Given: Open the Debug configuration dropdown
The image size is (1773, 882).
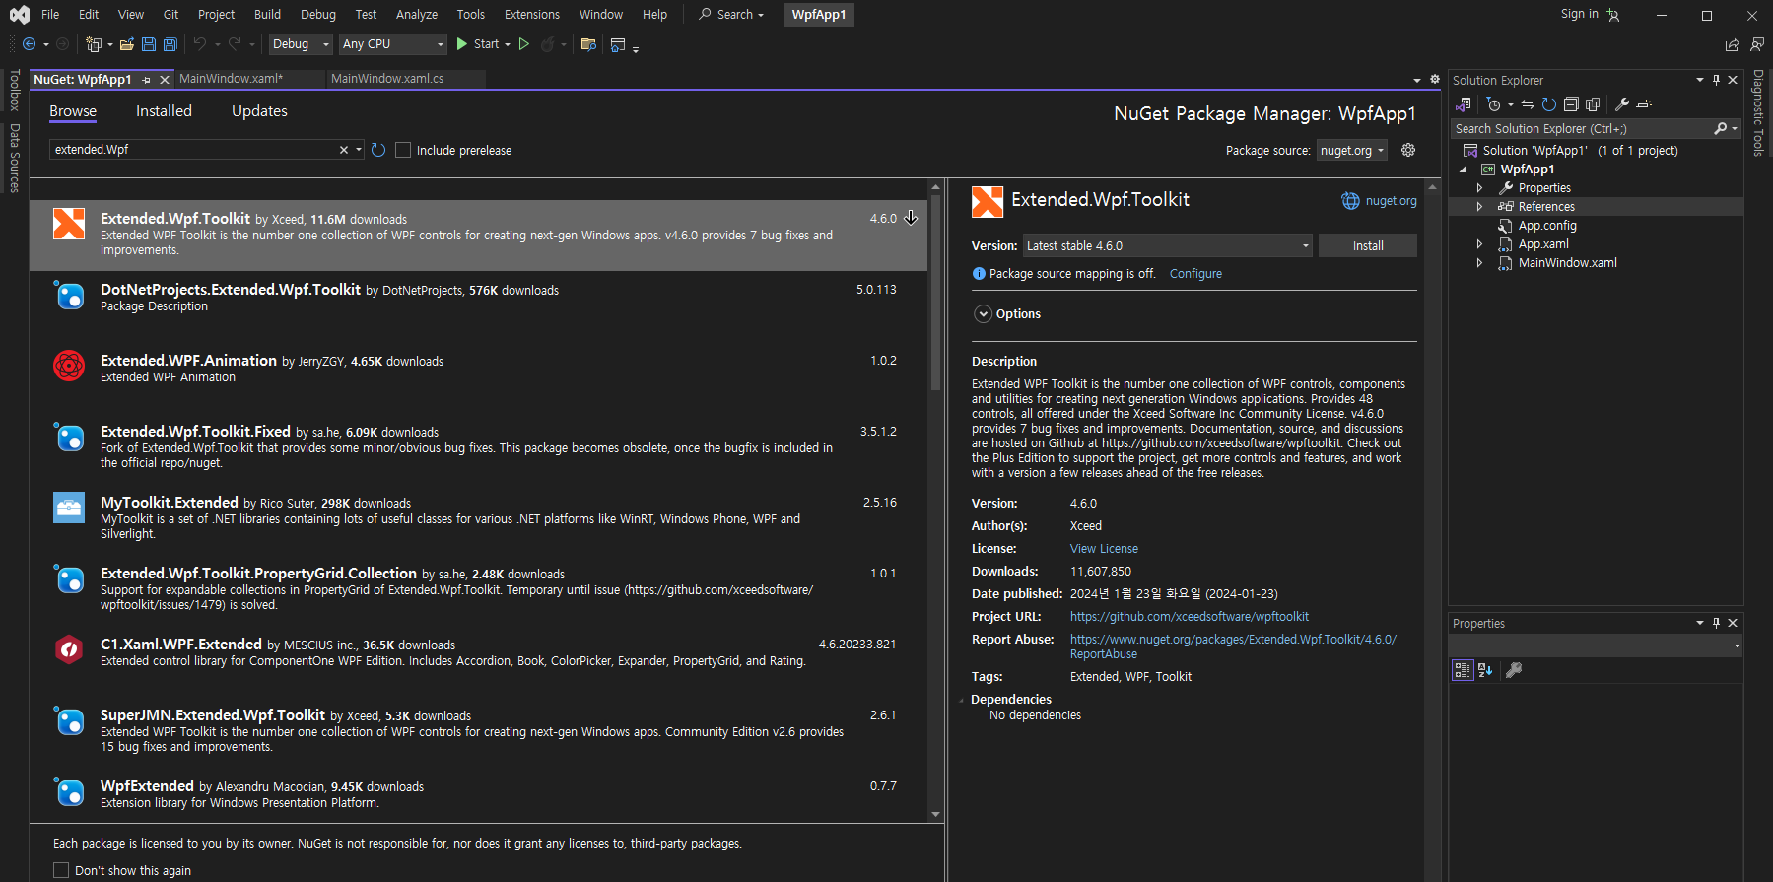Looking at the screenshot, I should point(301,44).
